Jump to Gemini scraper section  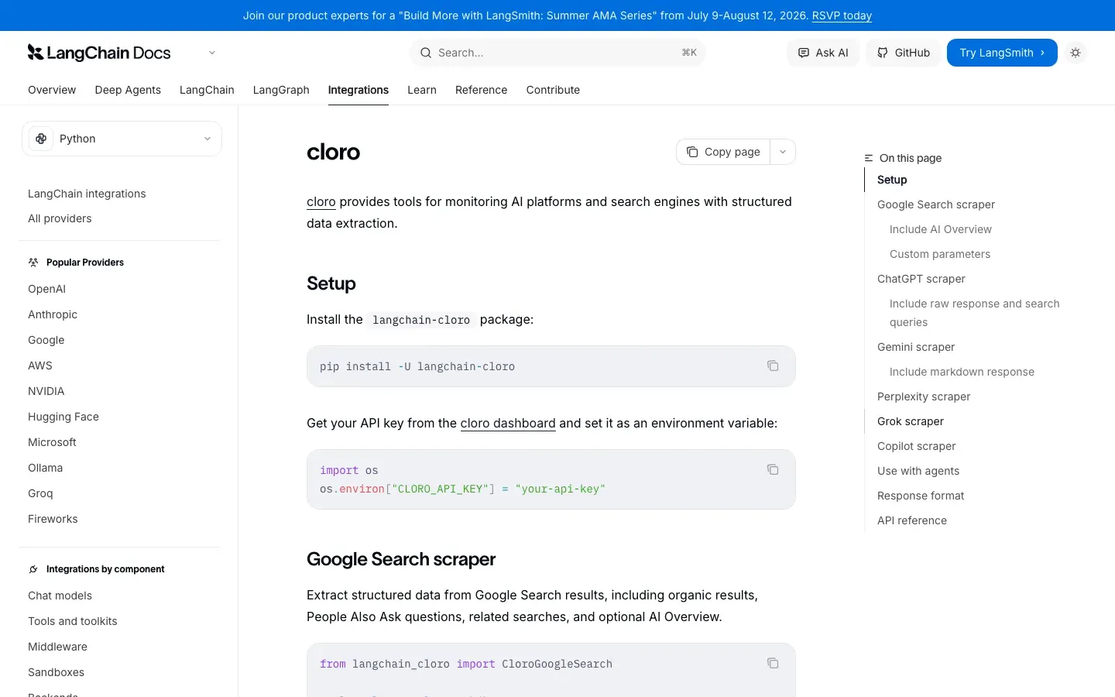(916, 347)
